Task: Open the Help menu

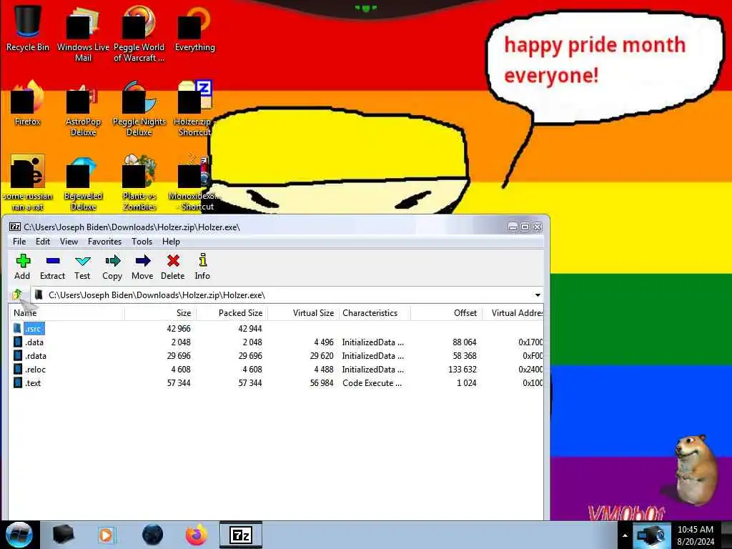Action: tap(171, 242)
